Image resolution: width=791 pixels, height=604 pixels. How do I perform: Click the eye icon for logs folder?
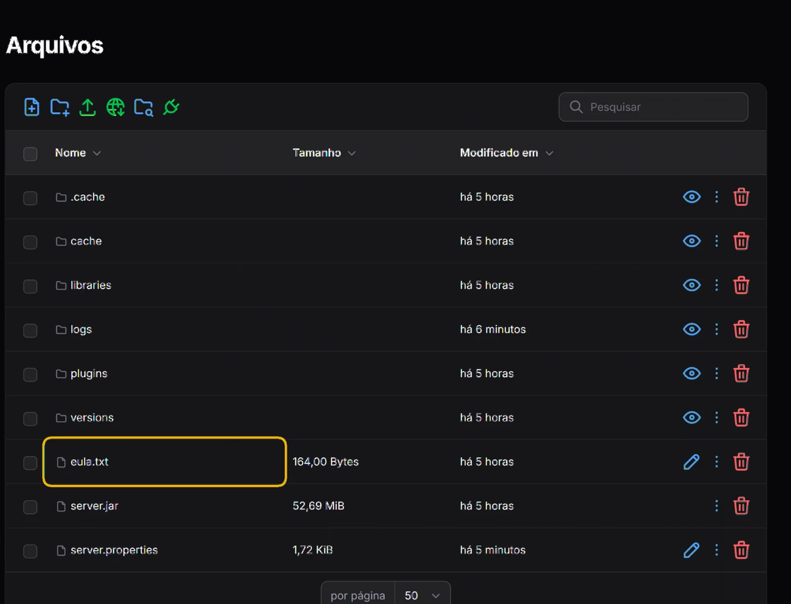(x=692, y=329)
